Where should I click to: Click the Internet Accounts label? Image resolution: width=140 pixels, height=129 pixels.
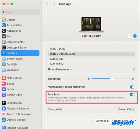(x=17, y=128)
